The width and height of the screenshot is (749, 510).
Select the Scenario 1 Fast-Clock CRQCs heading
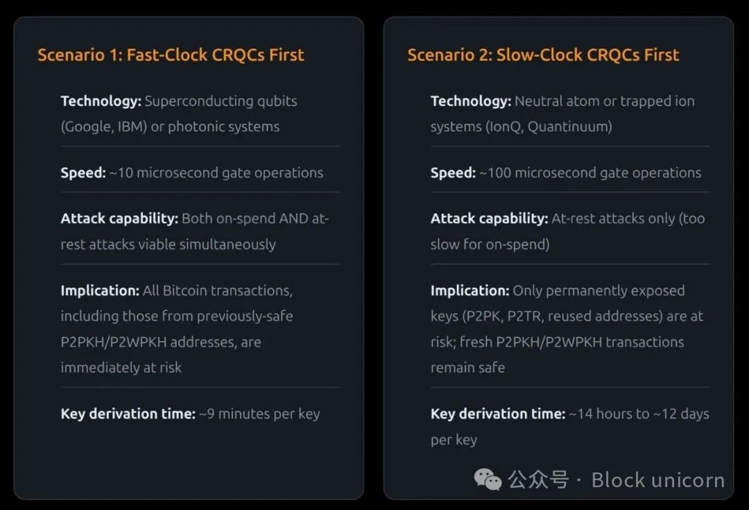pos(171,55)
